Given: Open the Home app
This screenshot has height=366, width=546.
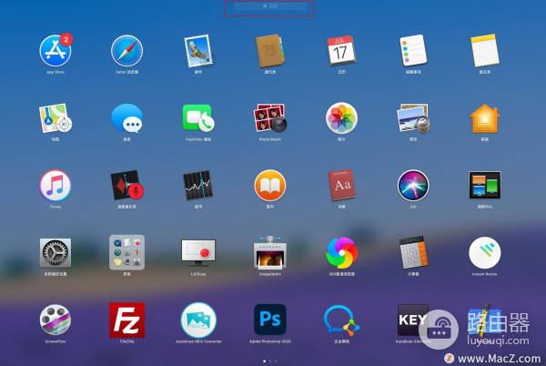Looking at the screenshot, I should pos(485,117).
